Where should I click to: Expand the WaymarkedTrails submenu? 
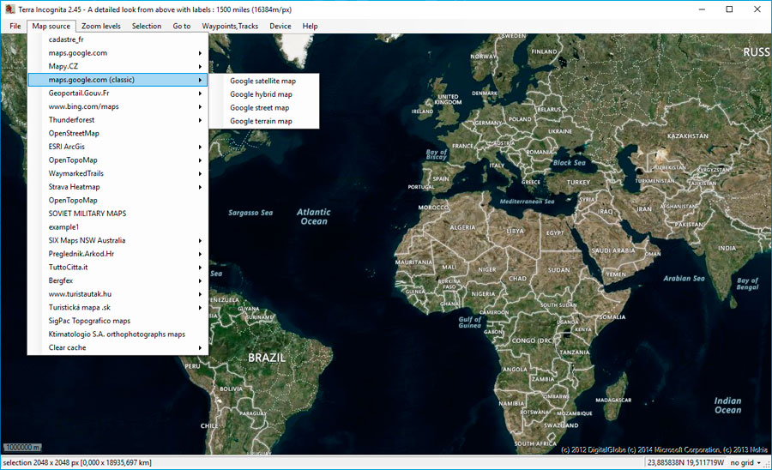(118, 173)
